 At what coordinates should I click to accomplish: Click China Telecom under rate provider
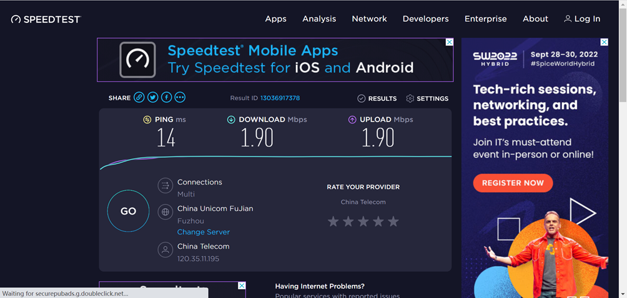coord(363,202)
